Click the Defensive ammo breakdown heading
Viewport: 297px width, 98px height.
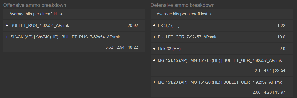[183, 5]
